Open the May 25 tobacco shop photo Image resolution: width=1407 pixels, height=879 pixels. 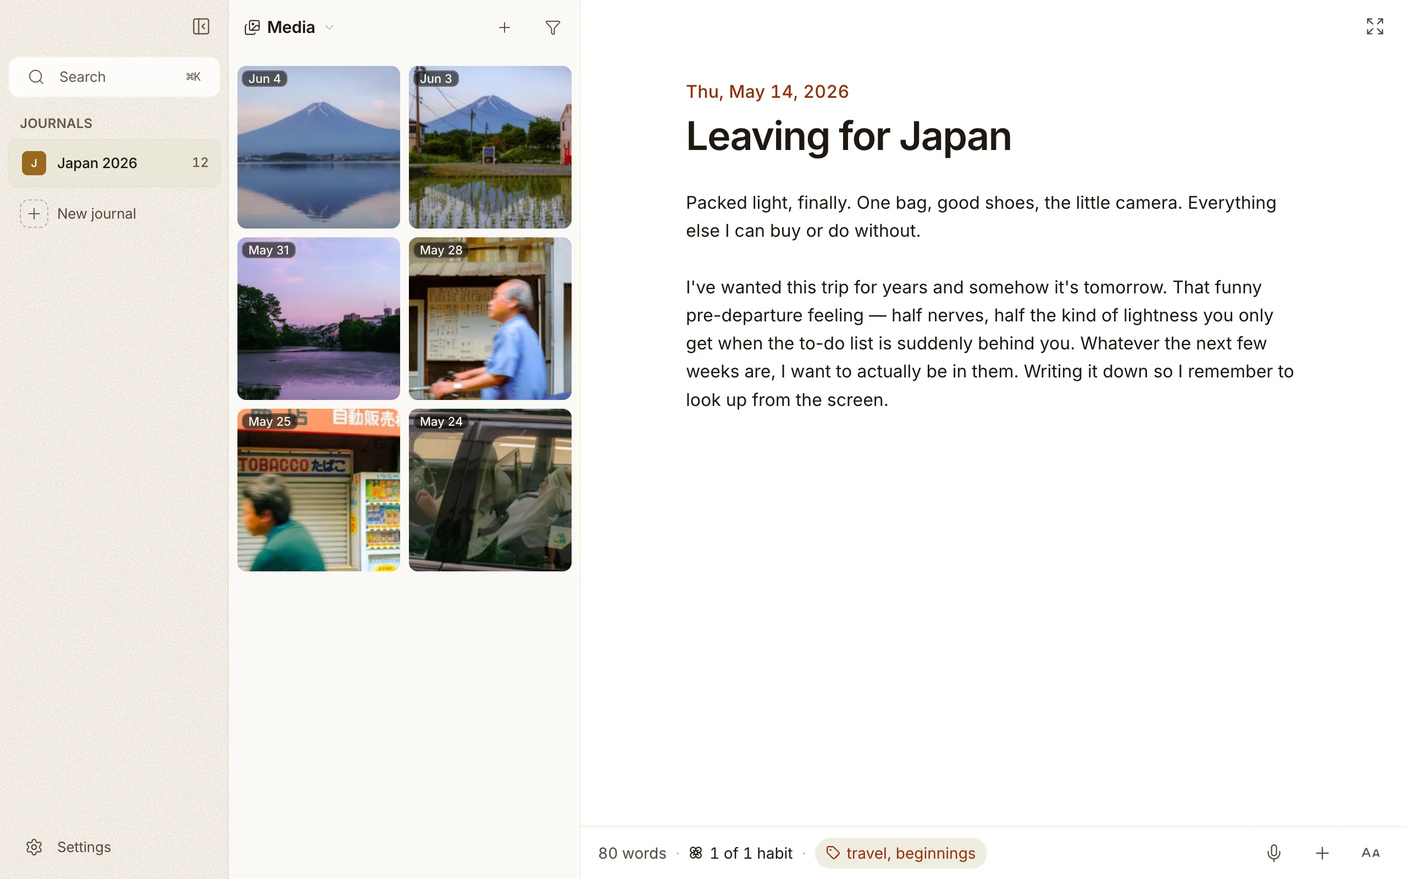[319, 490]
